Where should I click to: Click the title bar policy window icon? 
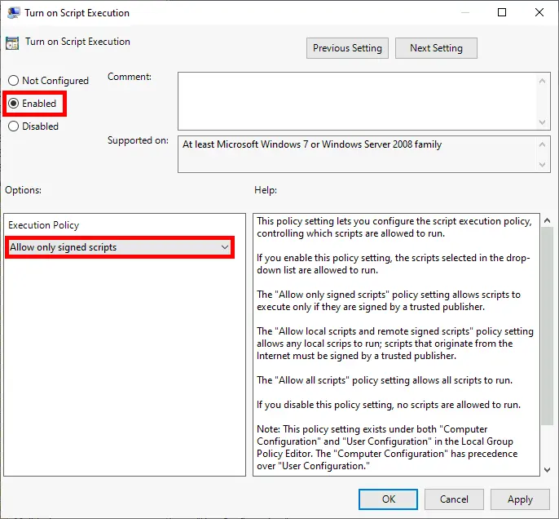(14, 13)
